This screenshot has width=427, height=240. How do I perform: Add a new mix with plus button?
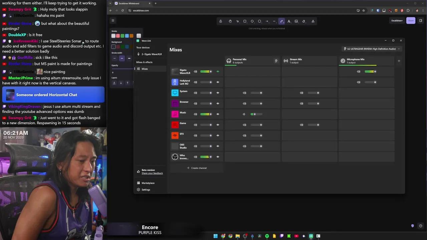(x=399, y=61)
